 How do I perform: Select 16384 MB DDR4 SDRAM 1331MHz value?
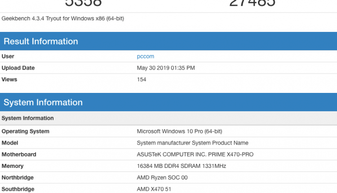point(182,166)
